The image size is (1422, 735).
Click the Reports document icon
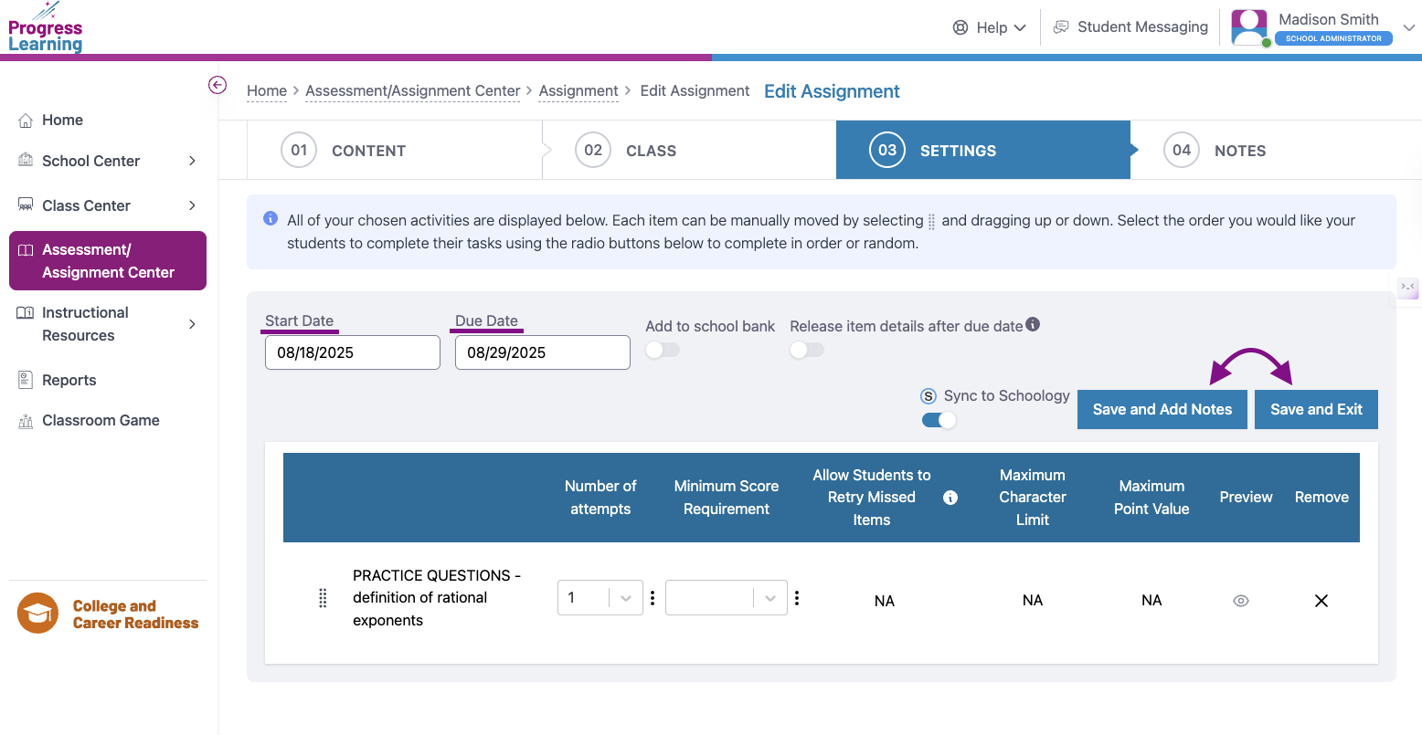pyautogui.click(x=26, y=380)
